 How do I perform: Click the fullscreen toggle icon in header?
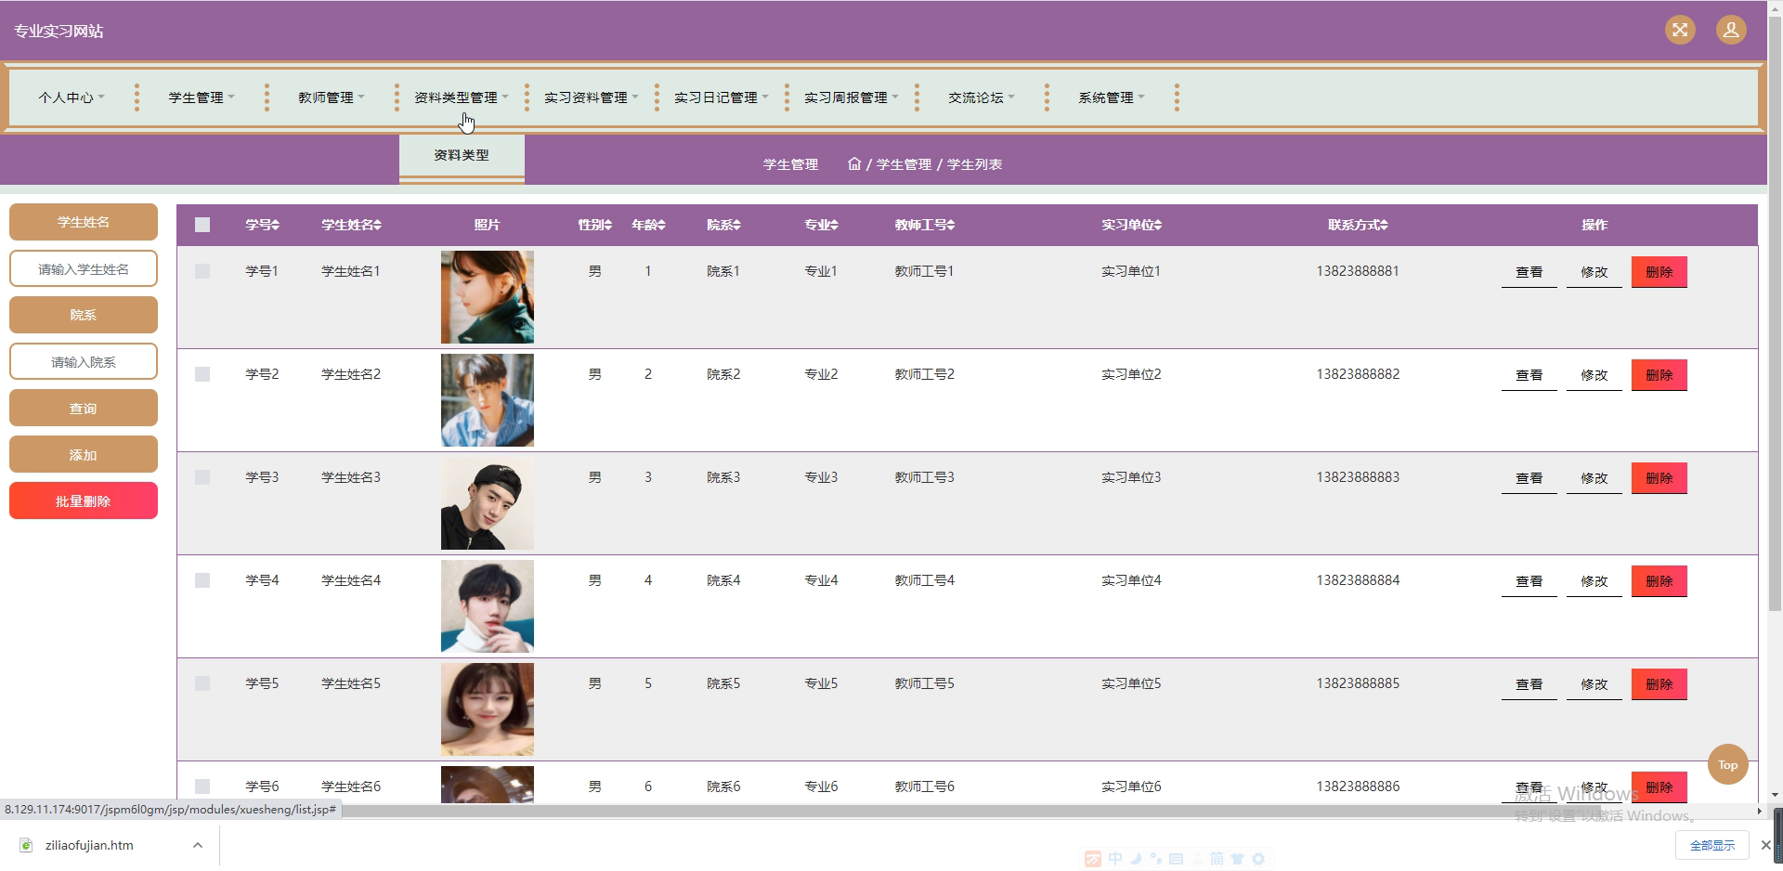tap(1680, 30)
